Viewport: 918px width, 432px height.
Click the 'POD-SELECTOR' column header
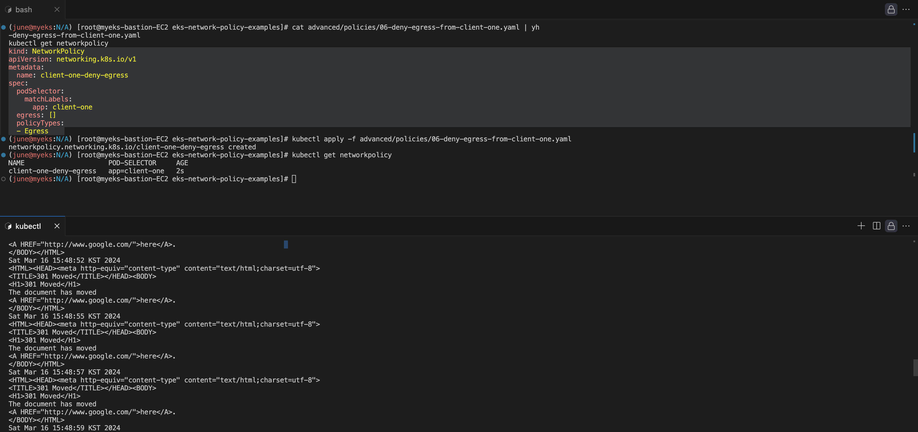point(132,163)
